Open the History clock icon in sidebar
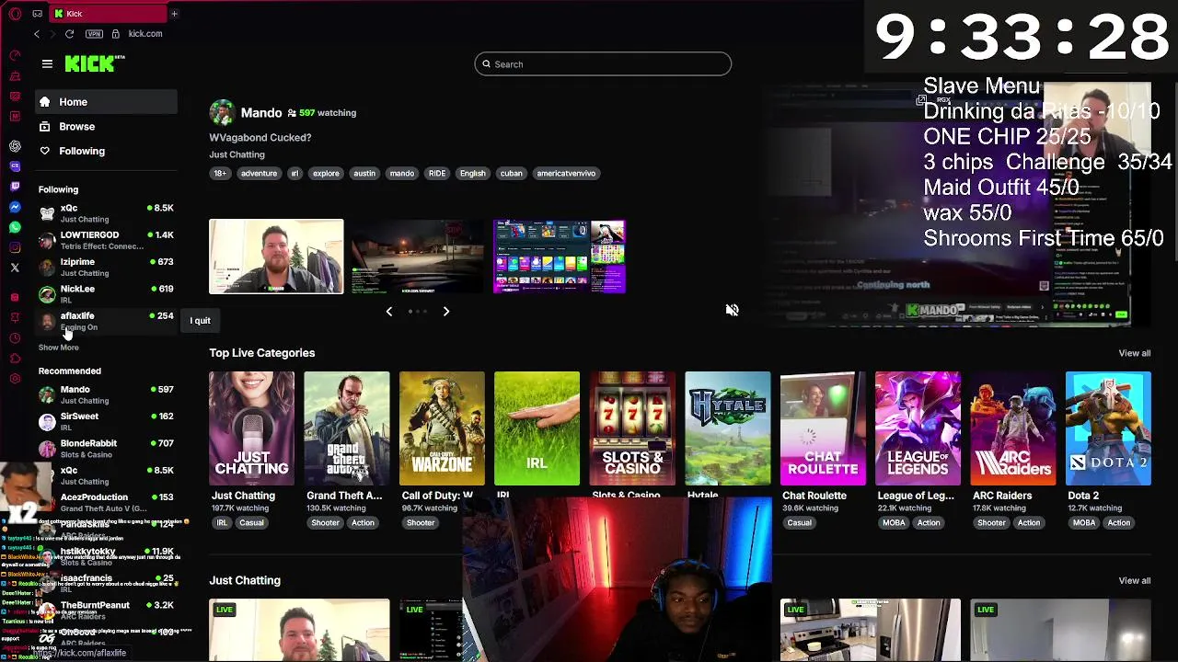The image size is (1178, 662). click(x=15, y=338)
